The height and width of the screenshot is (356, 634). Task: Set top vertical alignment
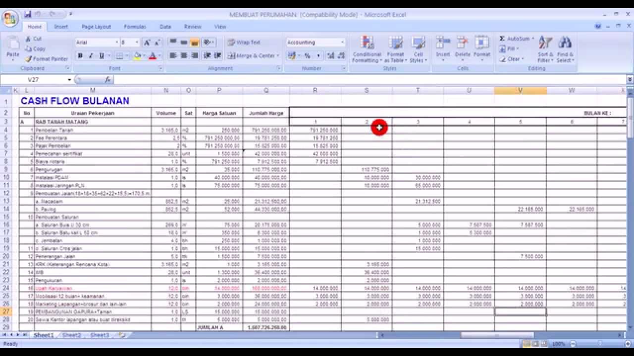(x=173, y=43)
